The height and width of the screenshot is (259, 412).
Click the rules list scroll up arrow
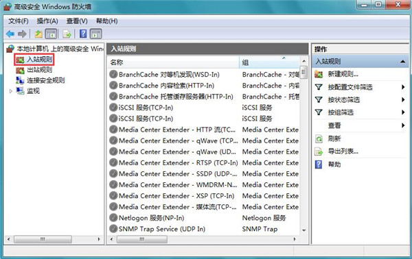(x=304, y=61)
